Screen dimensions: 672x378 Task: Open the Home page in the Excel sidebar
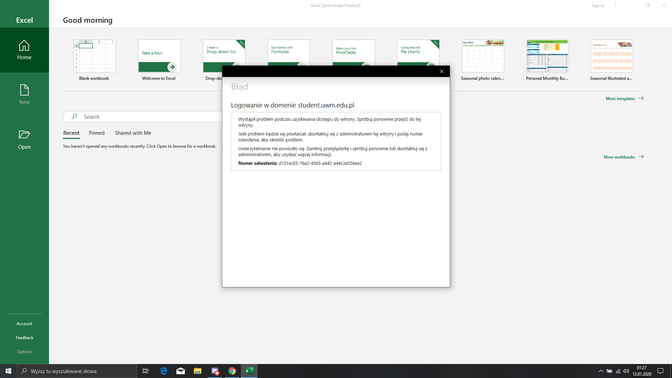point(24,50)
